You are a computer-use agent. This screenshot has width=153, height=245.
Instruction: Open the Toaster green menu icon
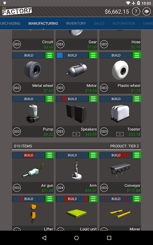pyautogui.click(x=137, y=99)
